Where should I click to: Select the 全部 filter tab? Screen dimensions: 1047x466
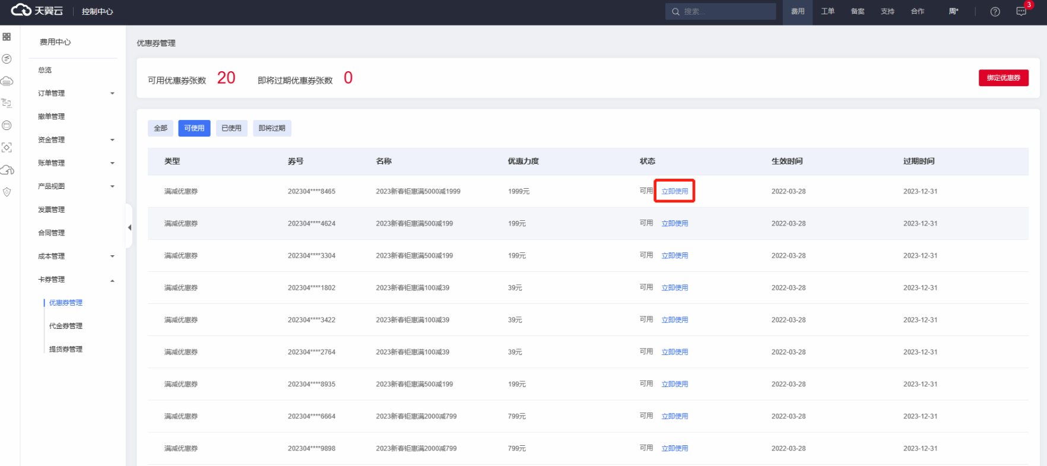tap(160, 128)
